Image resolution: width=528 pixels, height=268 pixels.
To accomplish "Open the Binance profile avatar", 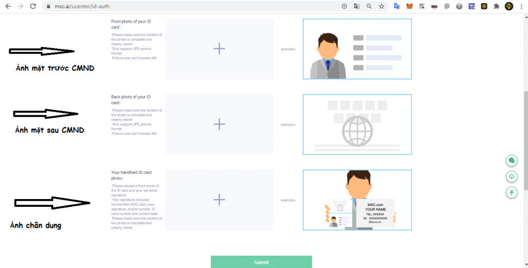I will [x=509, y=6].
